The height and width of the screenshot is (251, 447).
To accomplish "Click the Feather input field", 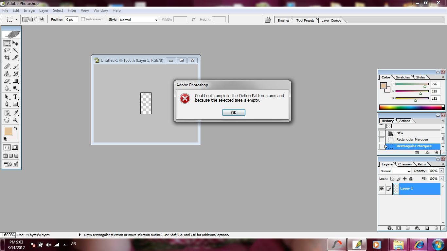I will (x=71, y=20).
